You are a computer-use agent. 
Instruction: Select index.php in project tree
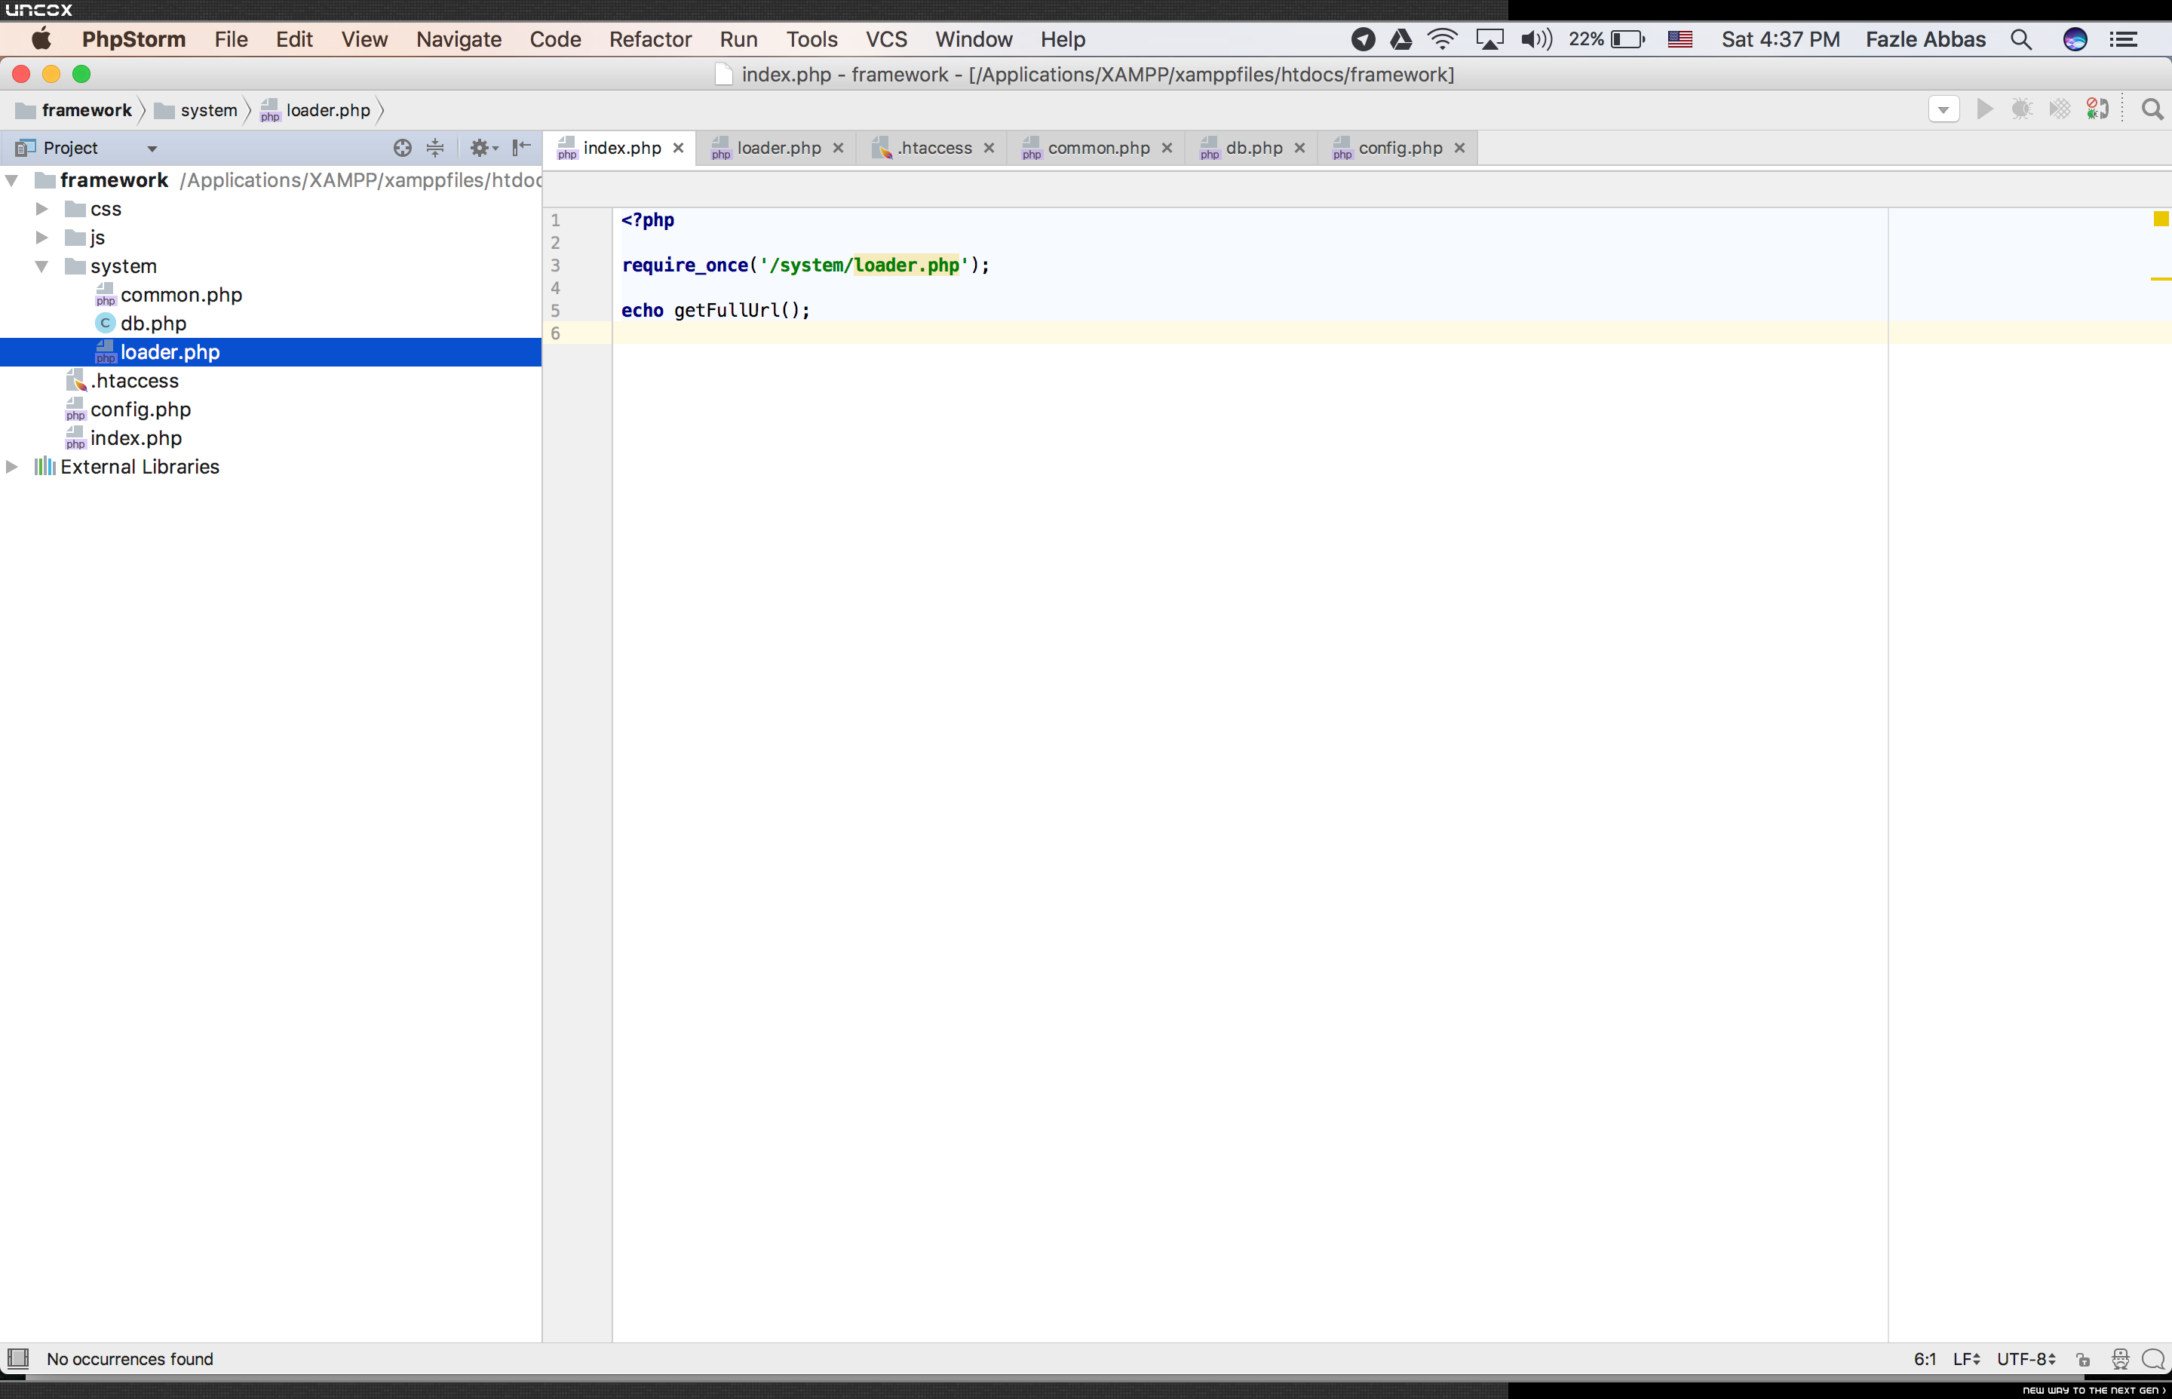click(135, 438)
